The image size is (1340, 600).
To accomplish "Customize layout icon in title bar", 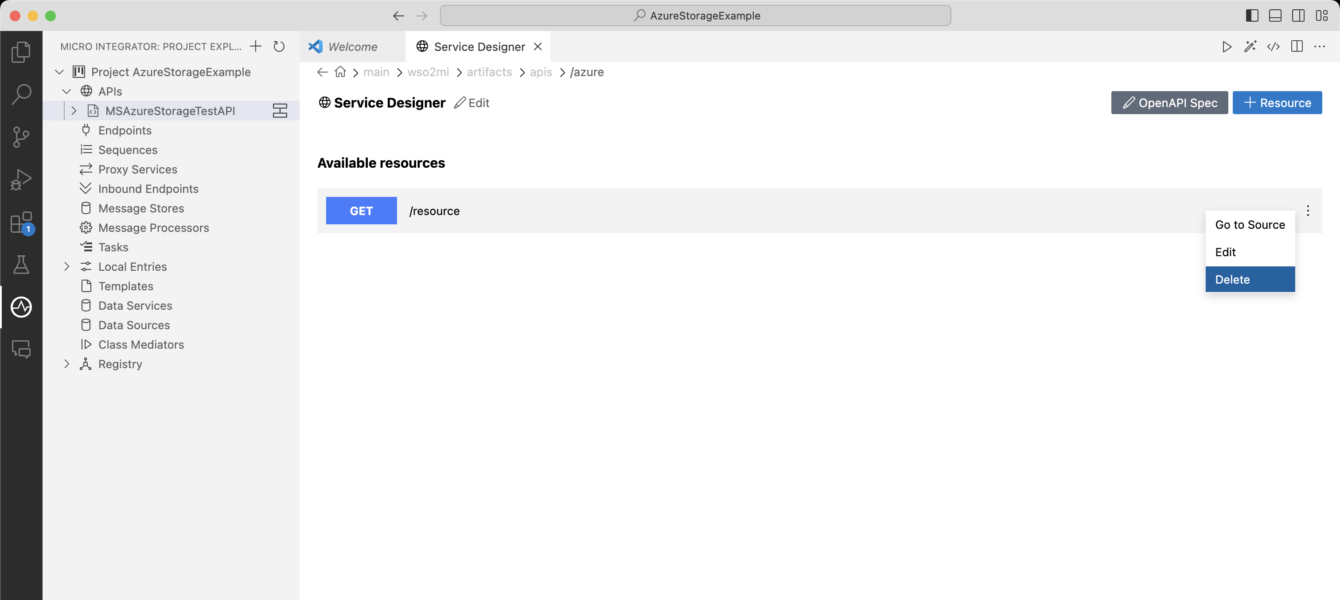I will coord(1322,15).
